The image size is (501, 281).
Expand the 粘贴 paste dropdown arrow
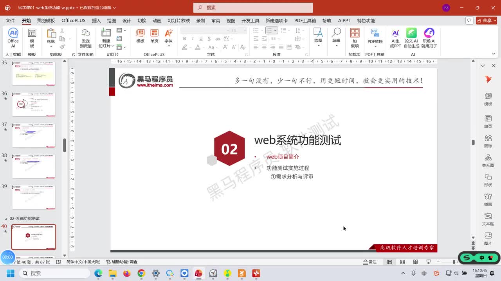(x=51, y=46)
